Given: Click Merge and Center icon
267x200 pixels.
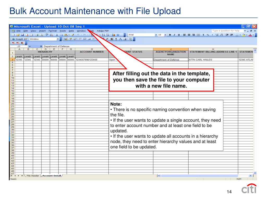Looking at the screenshot, I should (x=198, y=35).
